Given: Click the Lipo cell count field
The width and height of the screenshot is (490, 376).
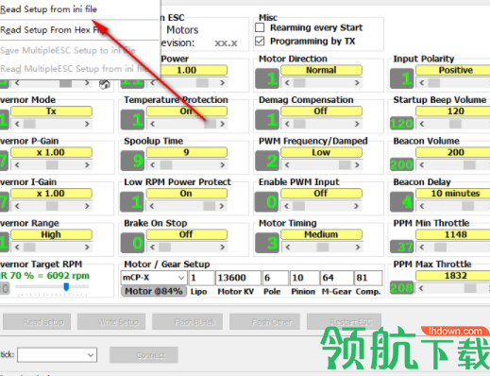Looking at the screenshot, I should (201, 278).
